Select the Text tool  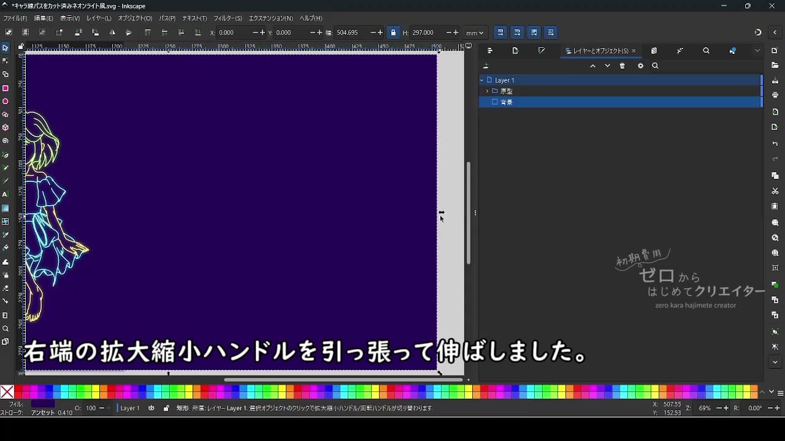tap(6, 194)
